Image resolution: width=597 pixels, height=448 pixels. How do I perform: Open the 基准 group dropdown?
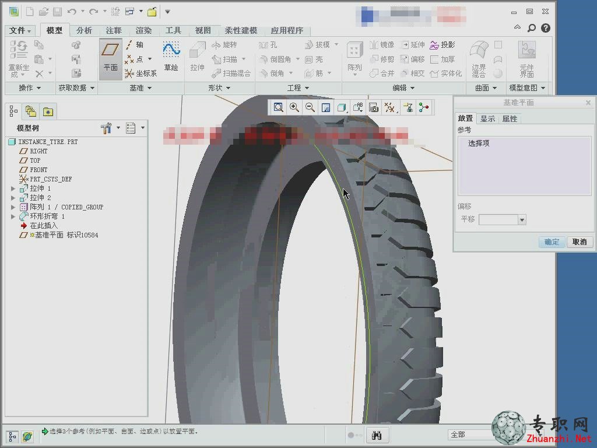pos(141,88)
